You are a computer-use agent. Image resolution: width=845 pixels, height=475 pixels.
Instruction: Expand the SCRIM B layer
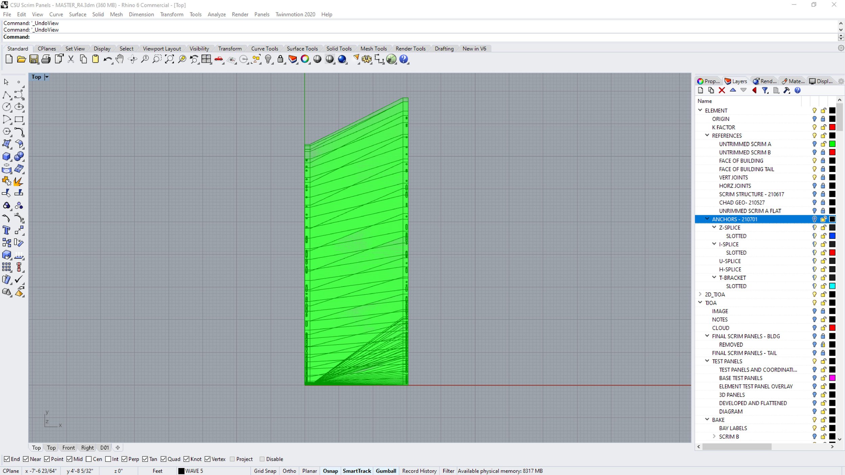714,436
